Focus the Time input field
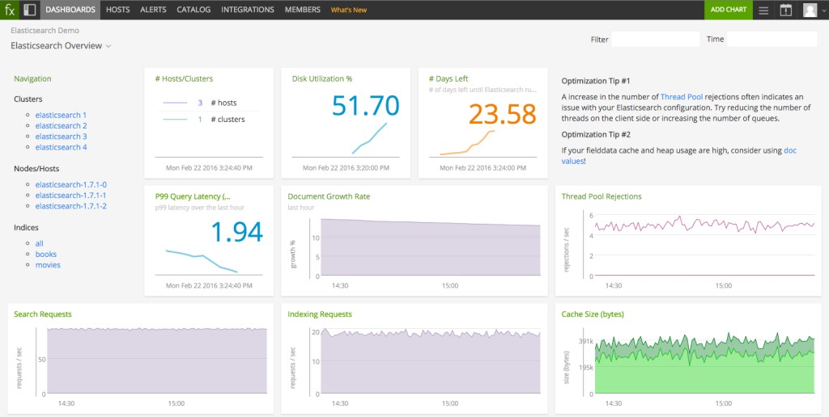The width and height of the screenshot is (829, 417). pos(772,39)
